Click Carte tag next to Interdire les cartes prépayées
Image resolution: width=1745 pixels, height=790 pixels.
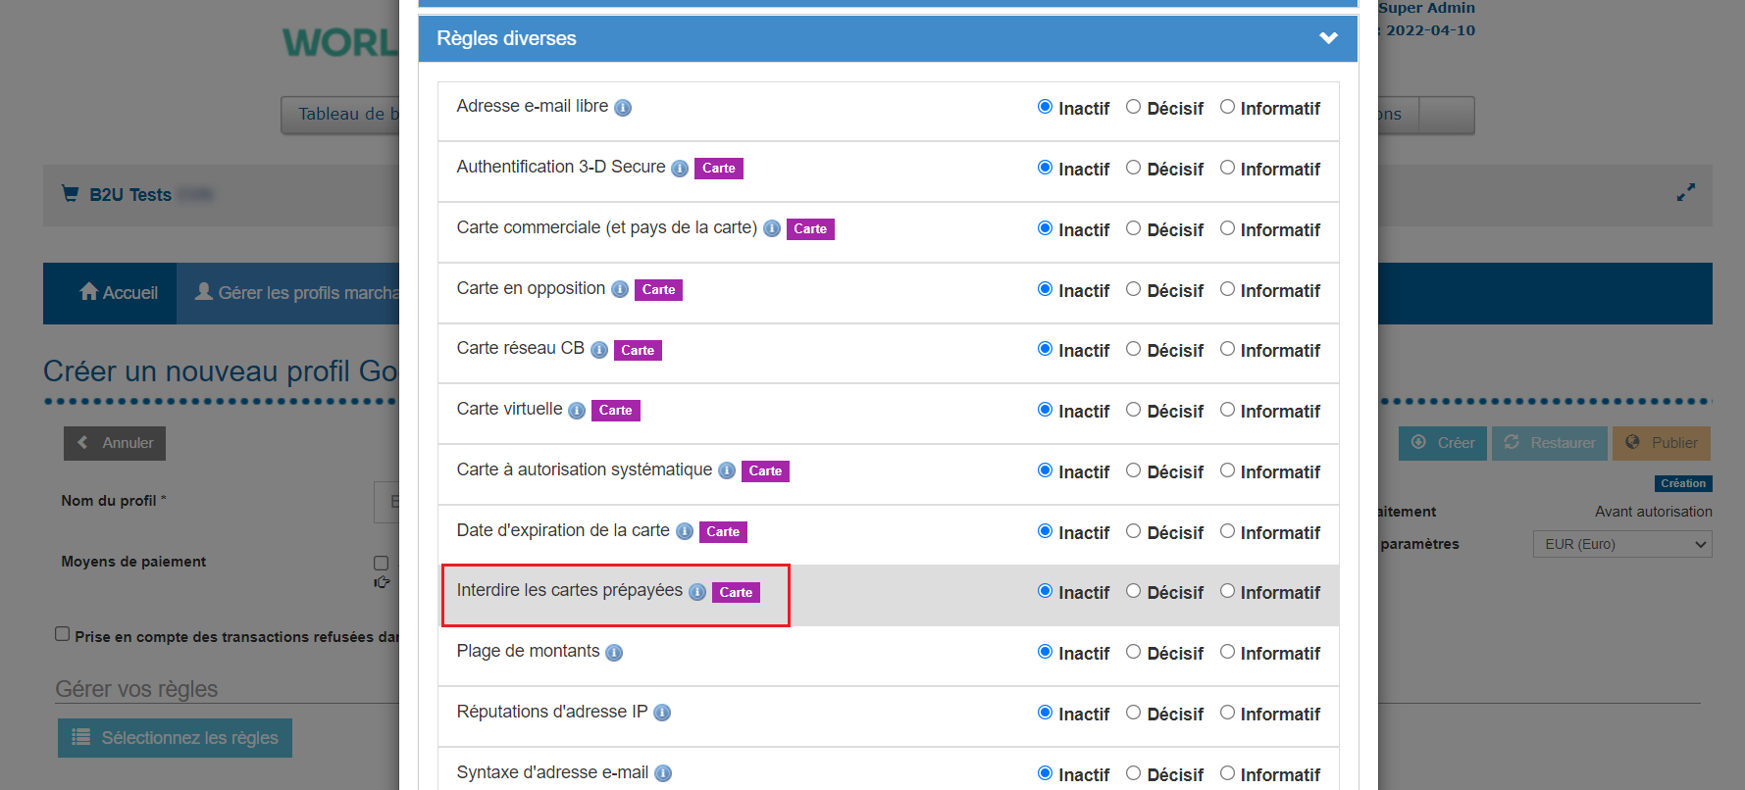pyautogui.click(x=736, y=592)
